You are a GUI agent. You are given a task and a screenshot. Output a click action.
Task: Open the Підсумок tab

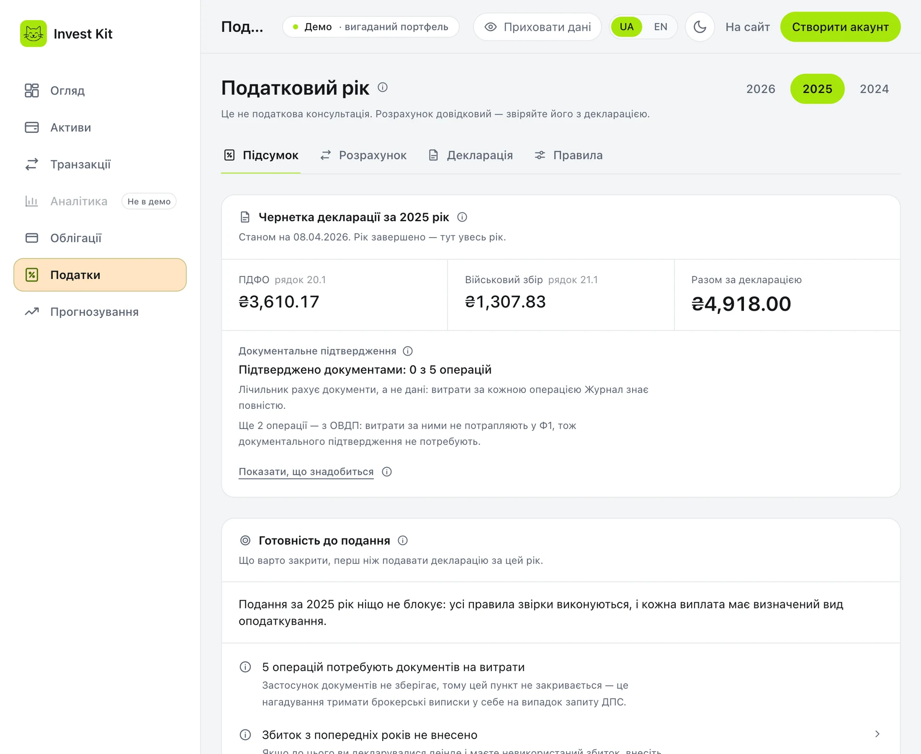pos(261,155)
